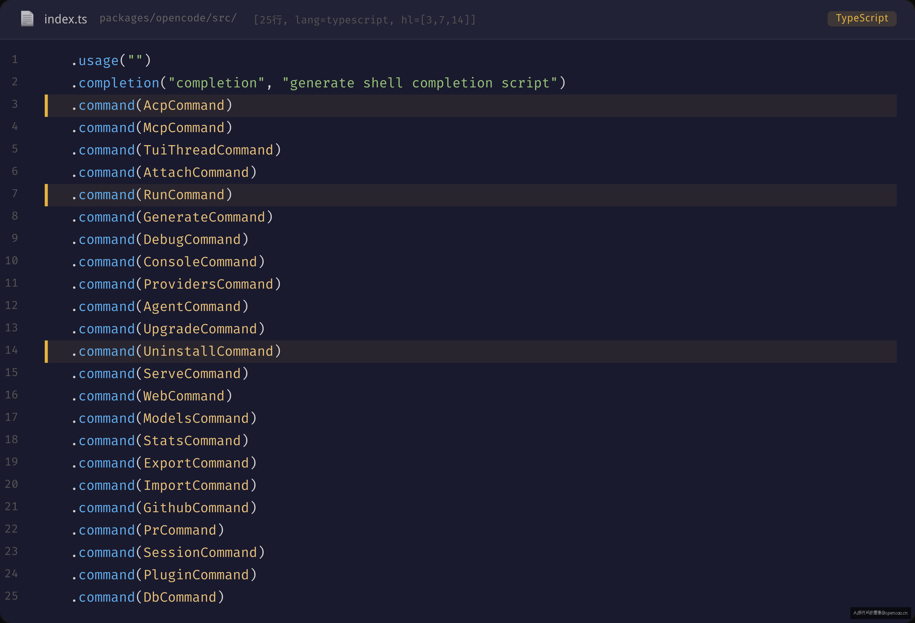Click the WebCommand code line

(152, 396)
